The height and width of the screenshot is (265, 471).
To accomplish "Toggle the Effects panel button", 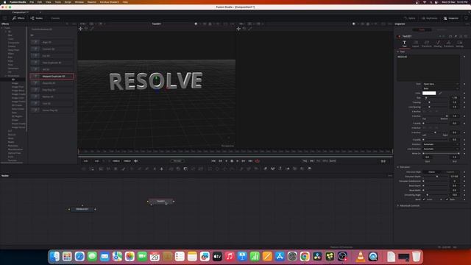I will [x=18, y=18].
